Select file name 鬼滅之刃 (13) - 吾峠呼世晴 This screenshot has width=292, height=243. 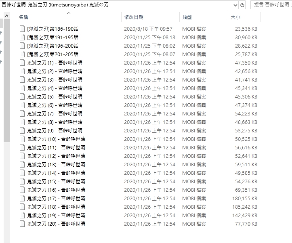click(x=56, y=164)
